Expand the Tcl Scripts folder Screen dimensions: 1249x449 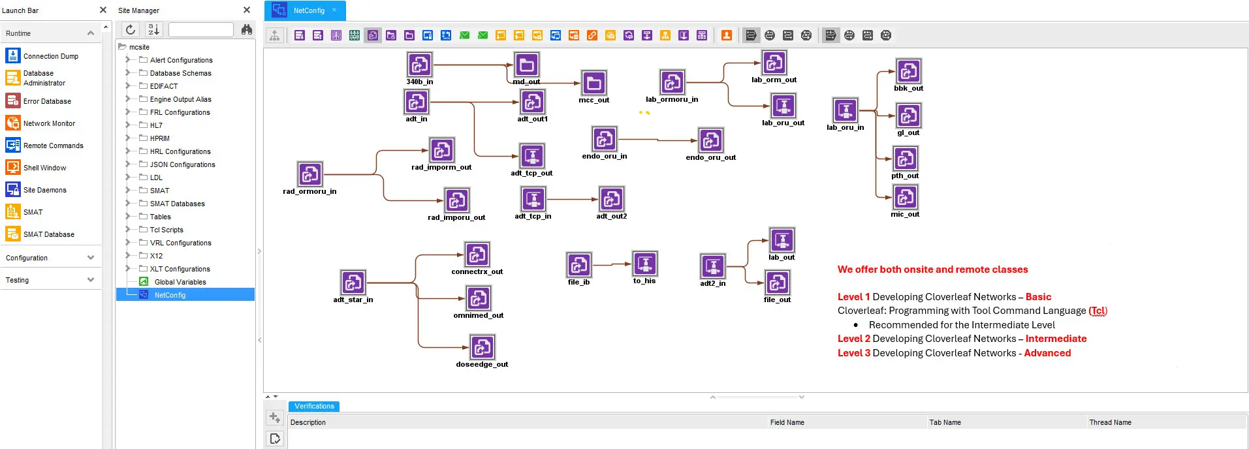coord(128,230)
